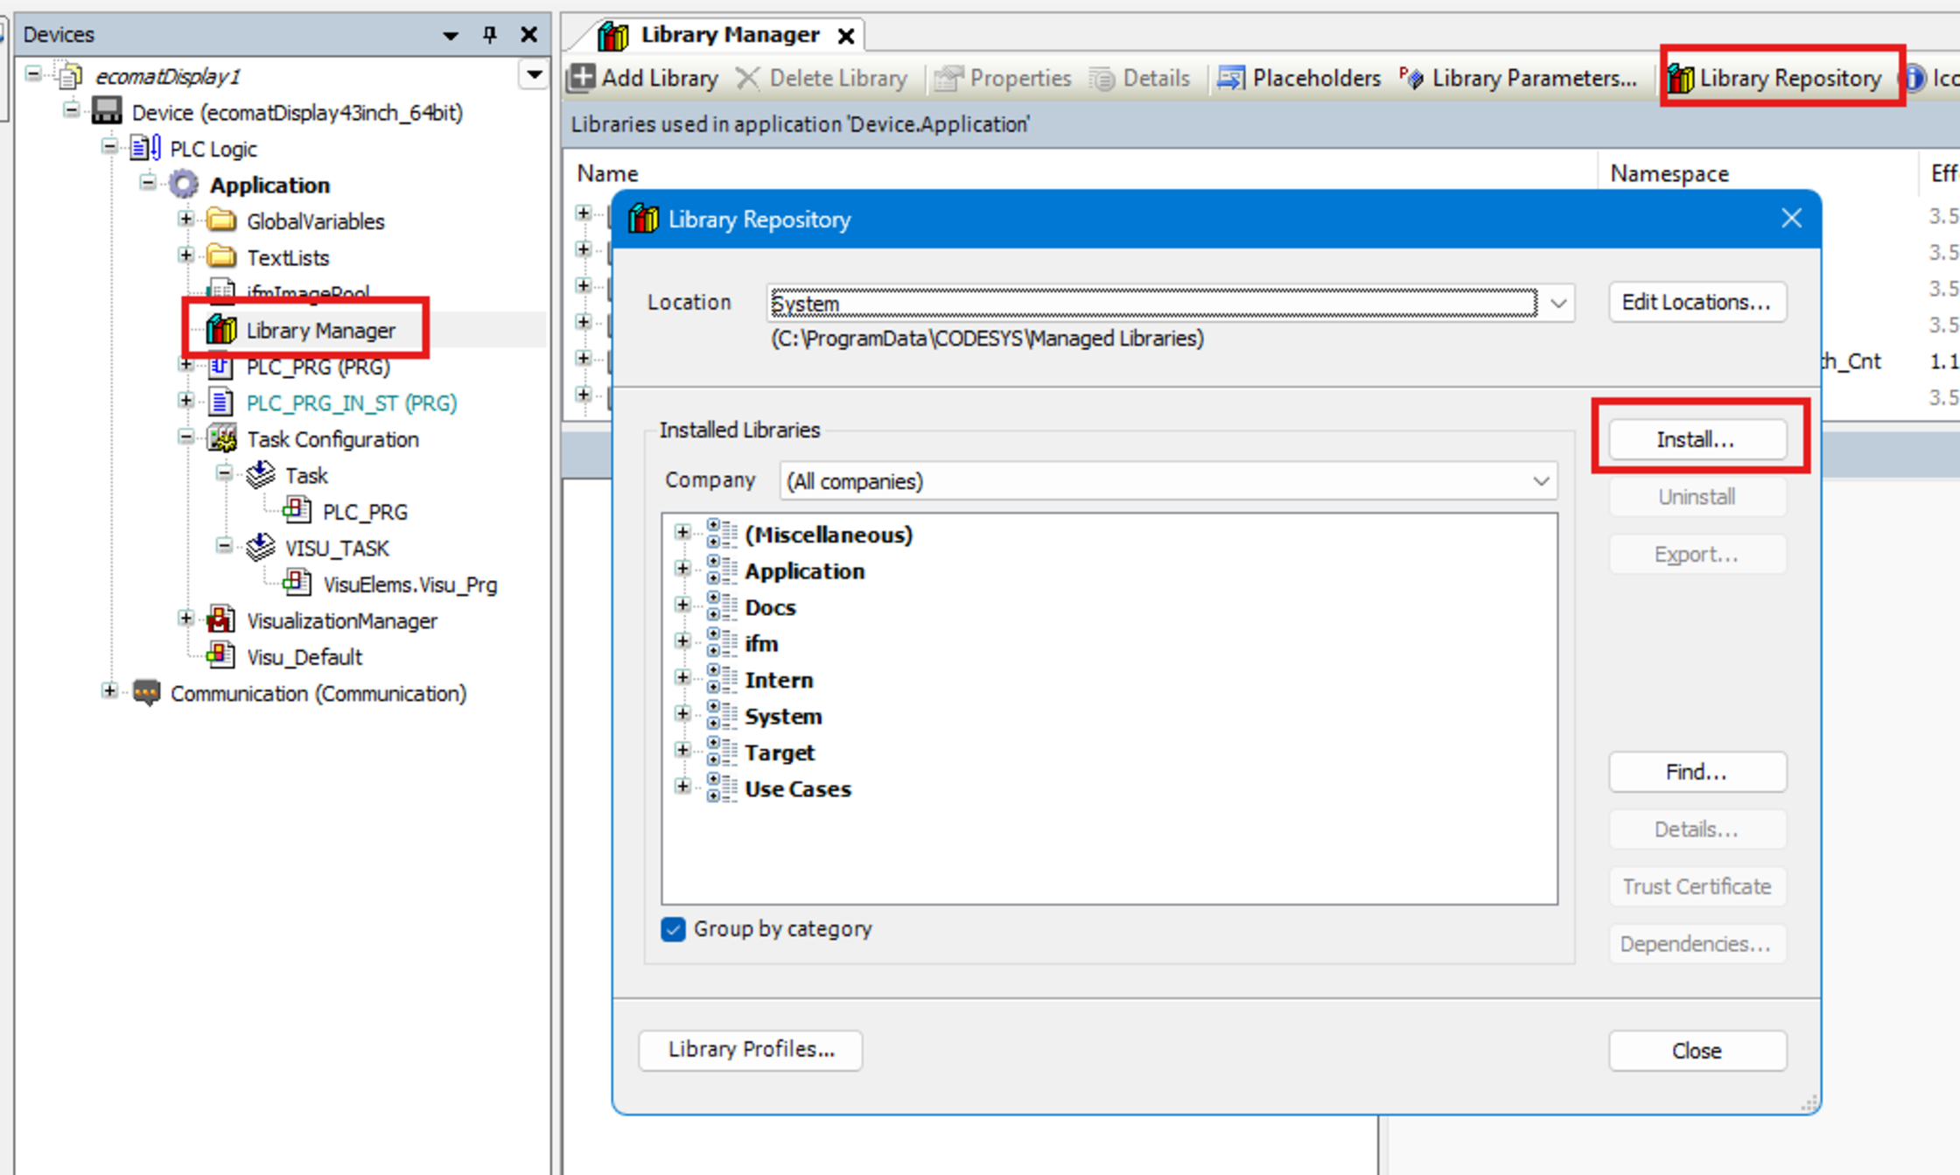The width and height of the screenshot is (1960, 1175).
Task: Click the Name column header
Action: point(607,173)
